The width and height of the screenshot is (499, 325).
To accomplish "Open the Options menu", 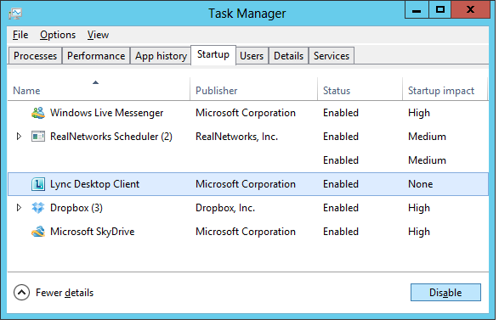I will pyautogui.click(x=58, y=35).
